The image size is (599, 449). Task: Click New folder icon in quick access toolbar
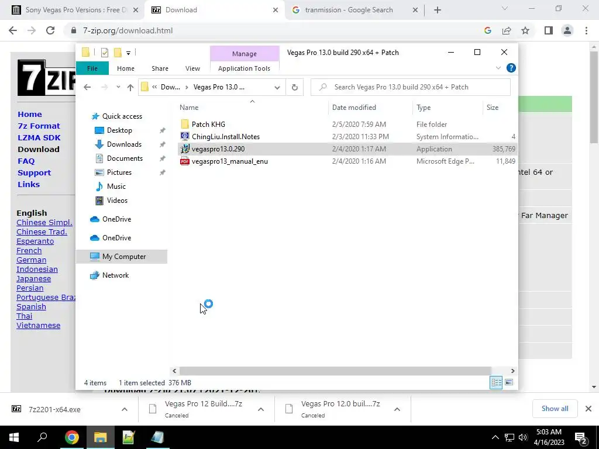coord(118,53)
